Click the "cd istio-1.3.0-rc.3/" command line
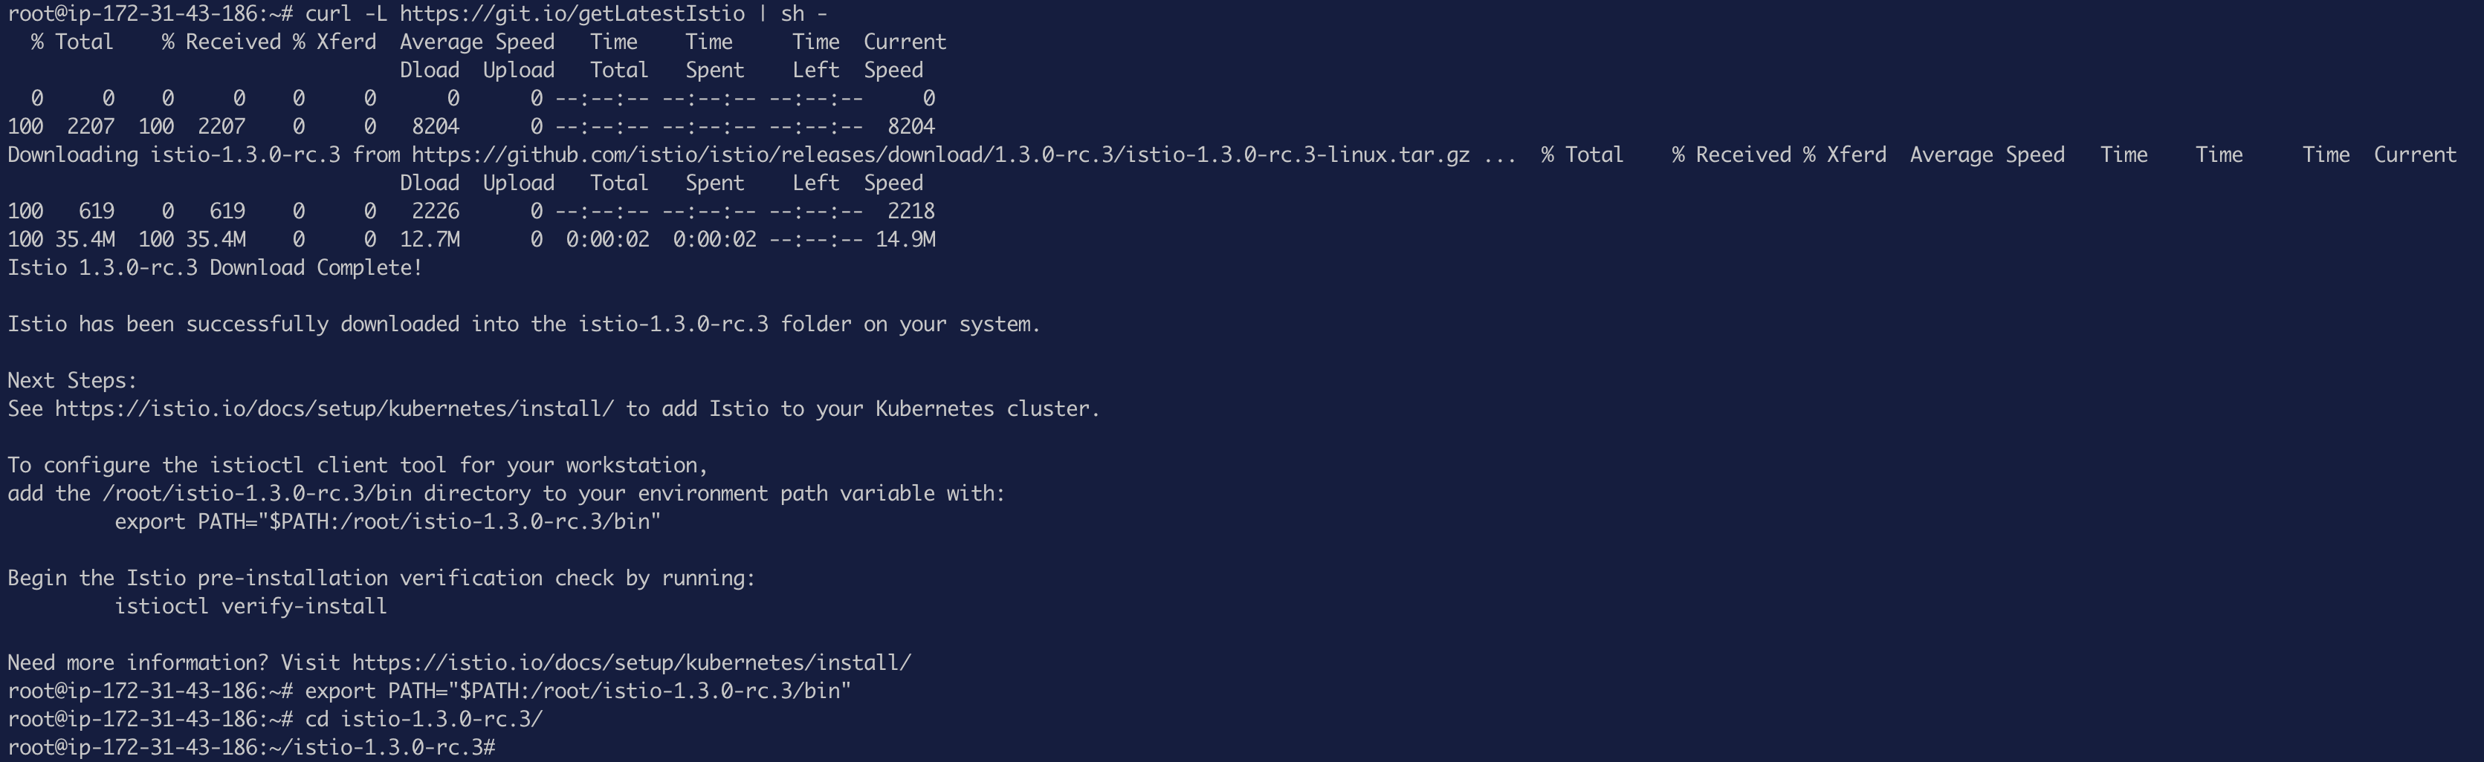This screenshot has width=2484, height=762. (424, 720)
